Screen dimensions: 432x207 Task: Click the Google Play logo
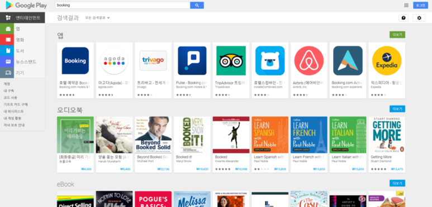[x=26, y=5]
